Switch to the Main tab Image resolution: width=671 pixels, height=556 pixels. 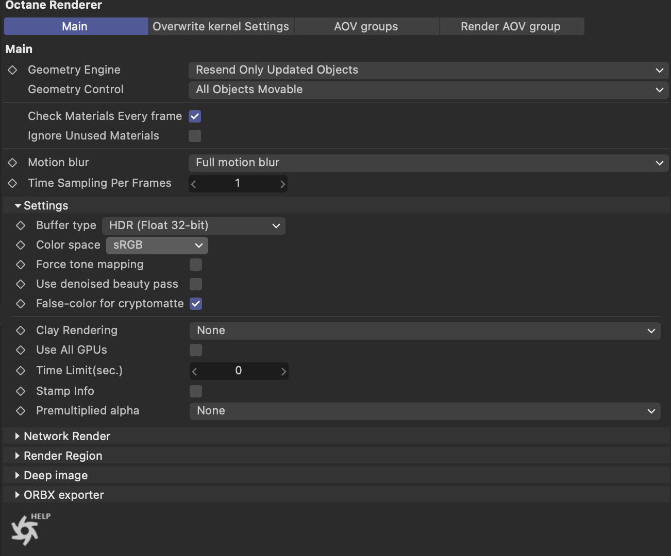pyautogui.click(x=76, y=26)
